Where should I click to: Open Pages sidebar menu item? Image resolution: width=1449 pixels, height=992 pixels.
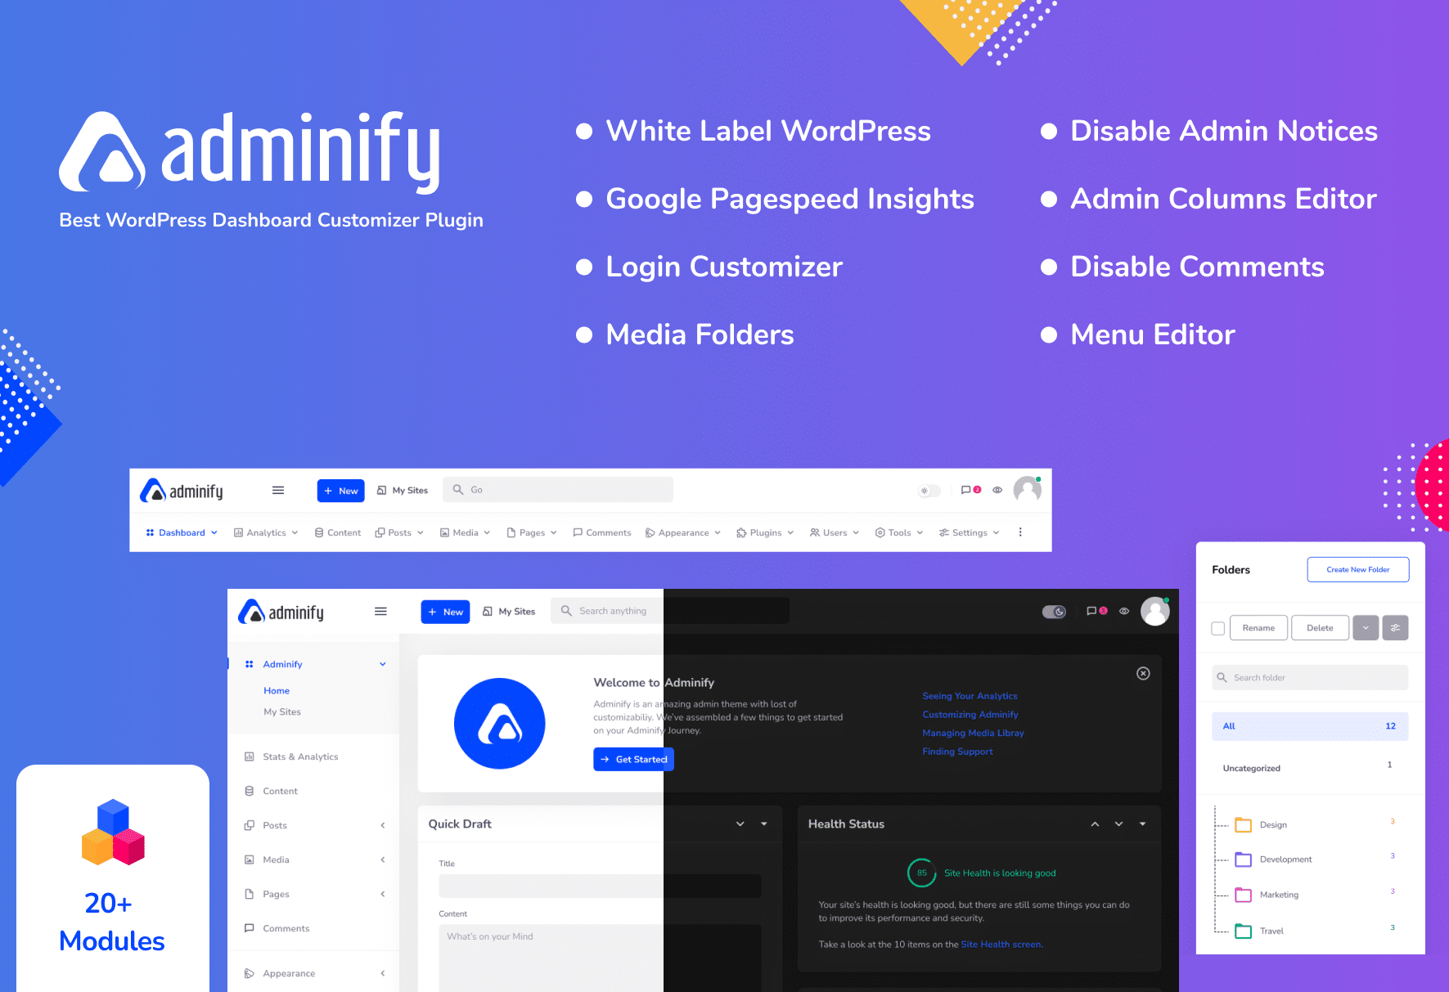(x=314, y=894)
